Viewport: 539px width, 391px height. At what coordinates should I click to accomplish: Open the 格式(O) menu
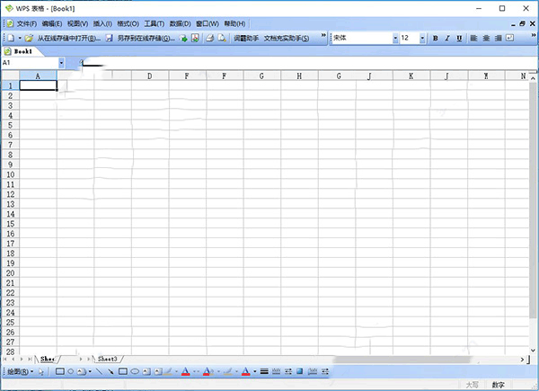[128, 23]
